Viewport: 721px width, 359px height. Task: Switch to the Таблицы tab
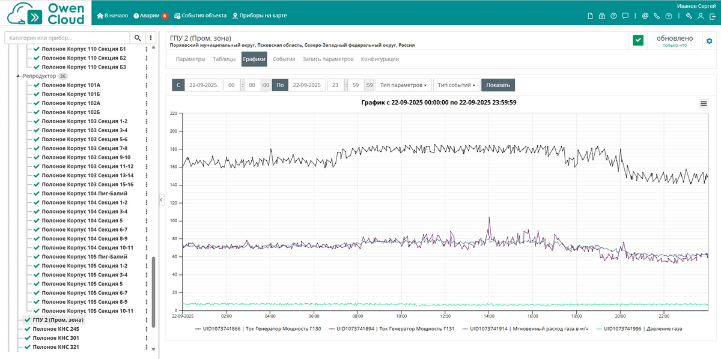tap(224, 59)
